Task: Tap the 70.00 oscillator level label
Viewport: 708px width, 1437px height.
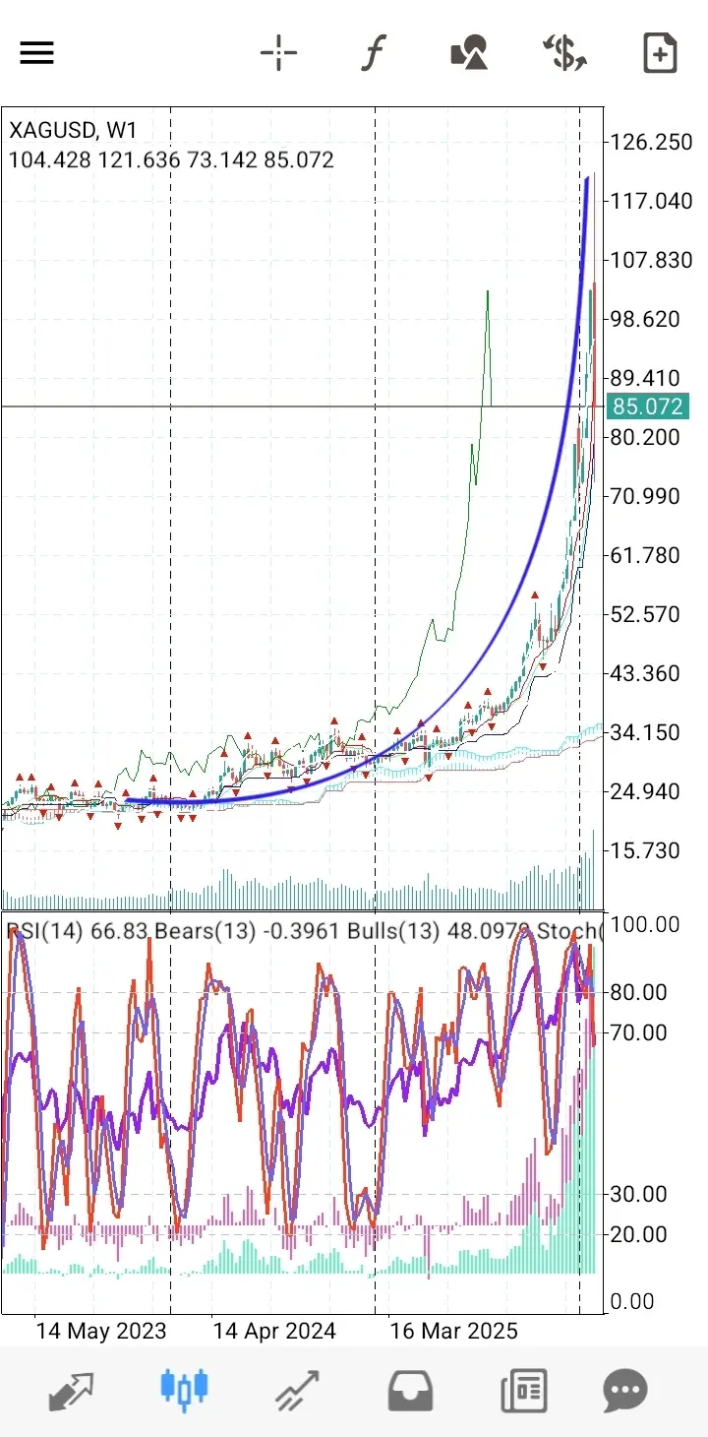Action: [x=639, y=1032]
